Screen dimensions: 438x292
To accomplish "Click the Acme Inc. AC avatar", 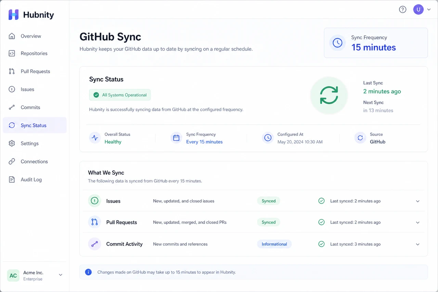I will (x=13, y=276).
